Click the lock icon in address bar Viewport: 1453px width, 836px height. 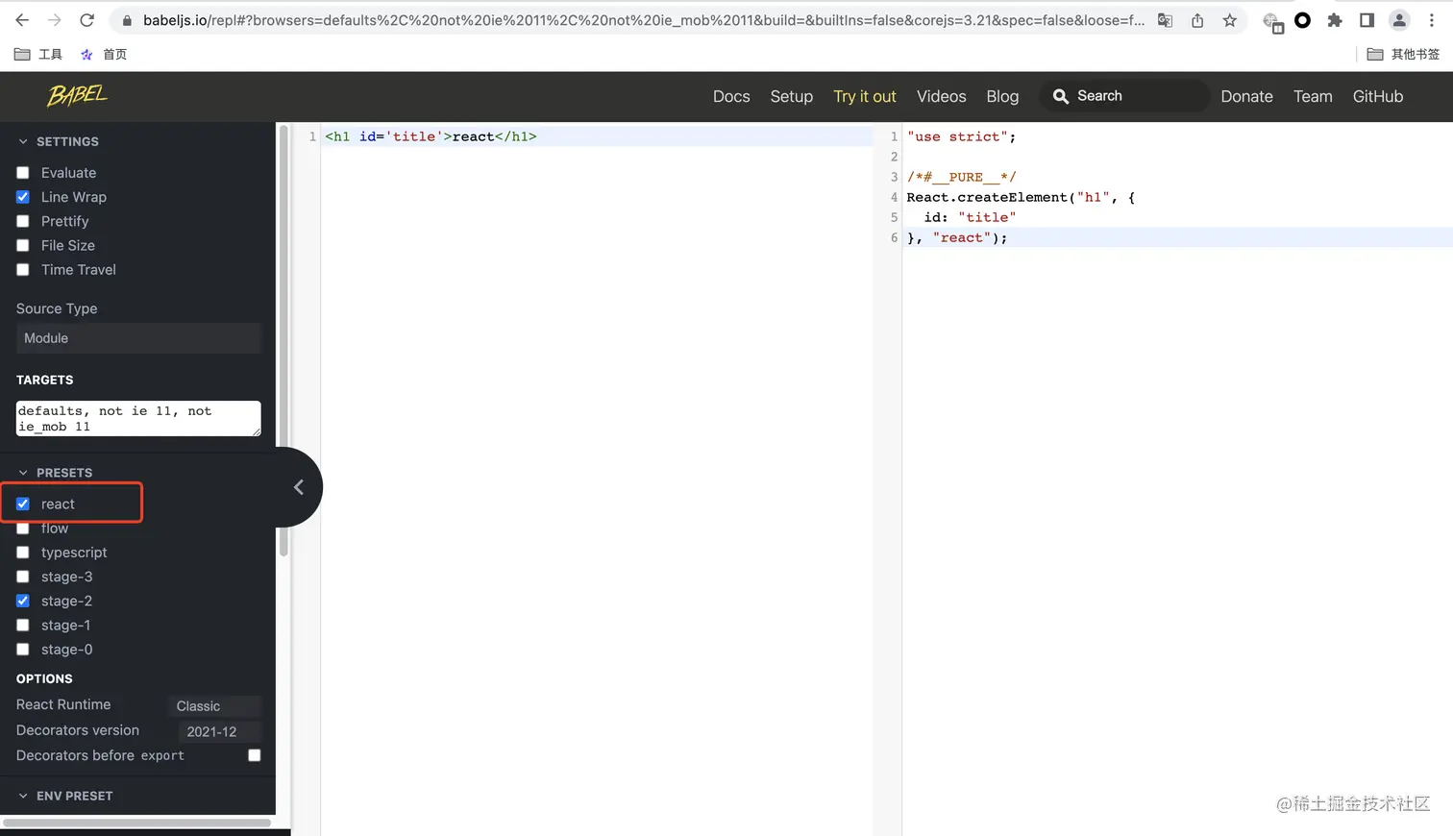tap(127, 20)
